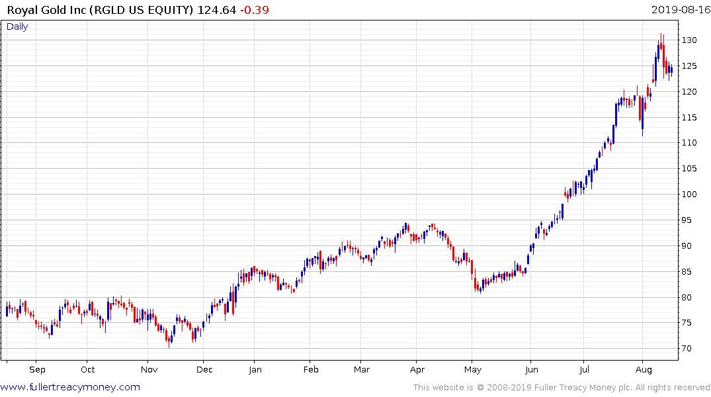Select the May label on time axis

point(472,370)
